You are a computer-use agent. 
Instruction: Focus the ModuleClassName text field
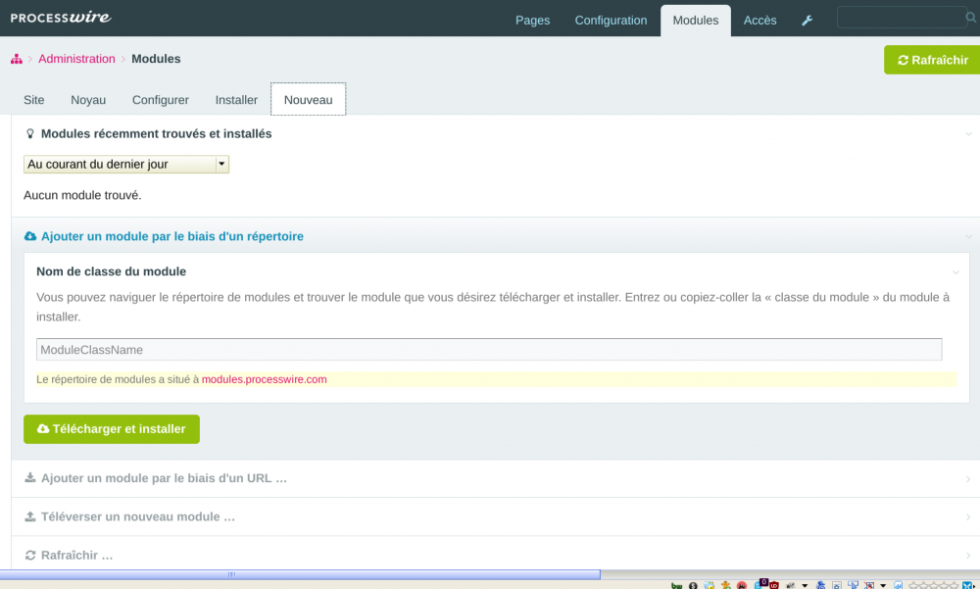click(488, 350)
